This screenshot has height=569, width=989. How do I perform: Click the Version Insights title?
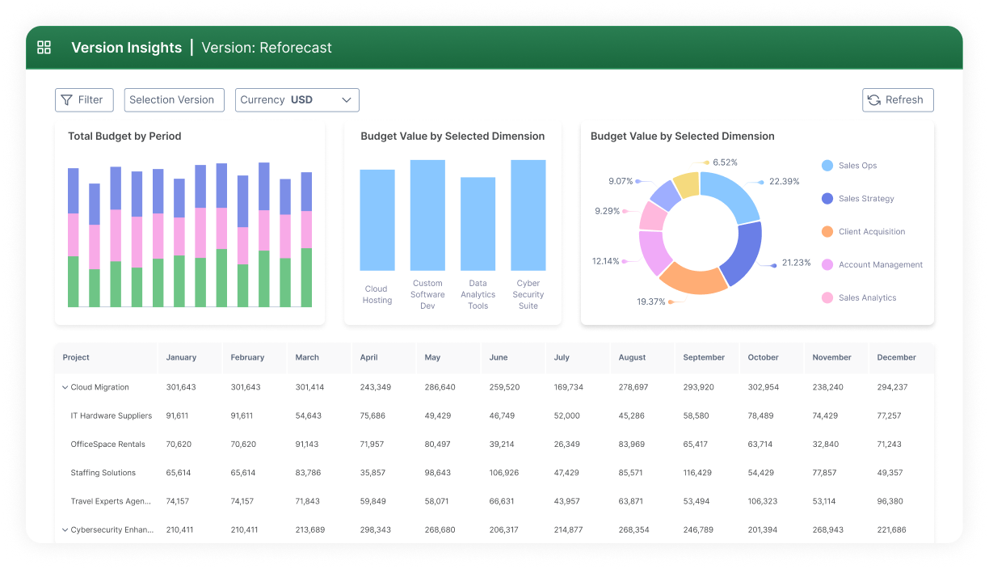pos(126,48)
